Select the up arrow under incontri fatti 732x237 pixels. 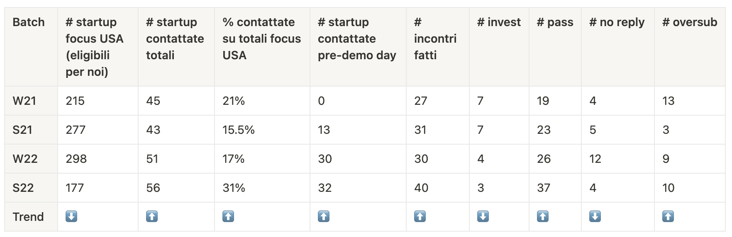tap(420, 216)
